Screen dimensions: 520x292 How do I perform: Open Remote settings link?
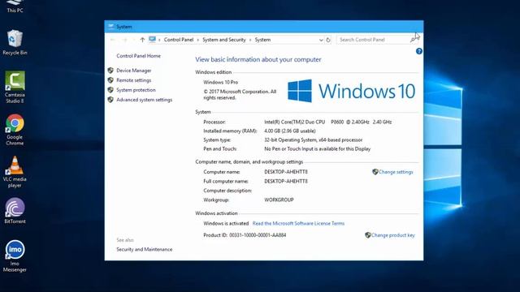[x=133, y=80]
